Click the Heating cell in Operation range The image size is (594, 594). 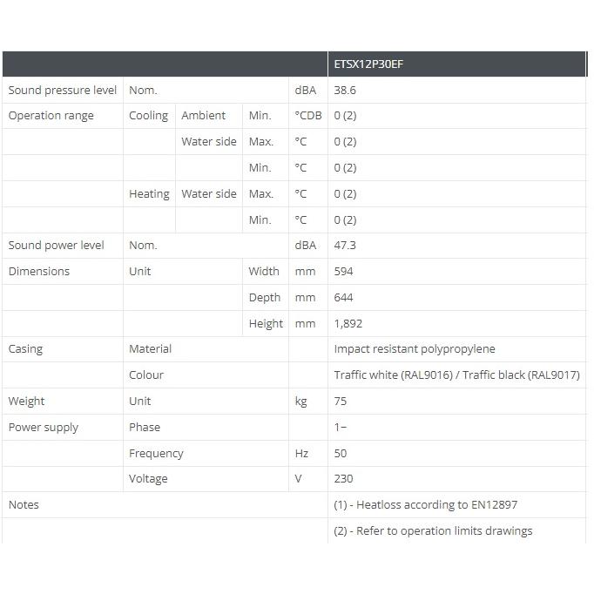pyautogui.click(x=149, y=194)
